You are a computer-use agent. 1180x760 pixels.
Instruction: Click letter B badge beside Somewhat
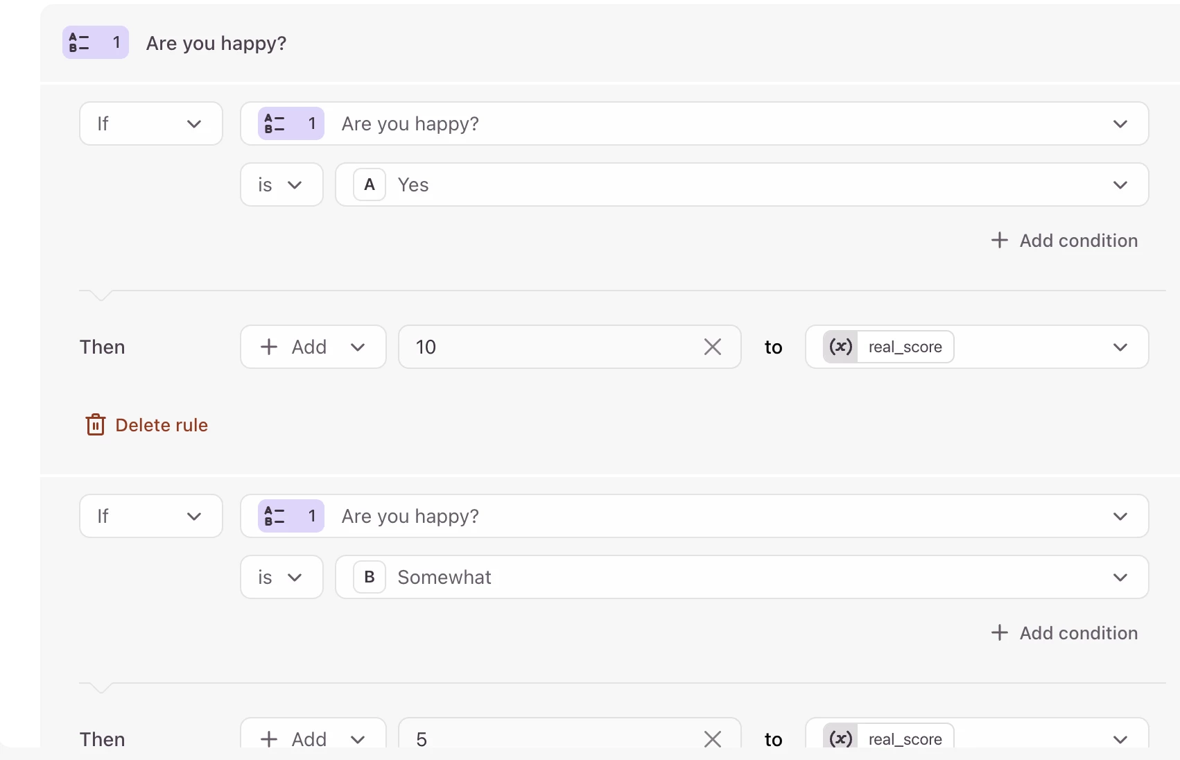[x=370, y=577]
